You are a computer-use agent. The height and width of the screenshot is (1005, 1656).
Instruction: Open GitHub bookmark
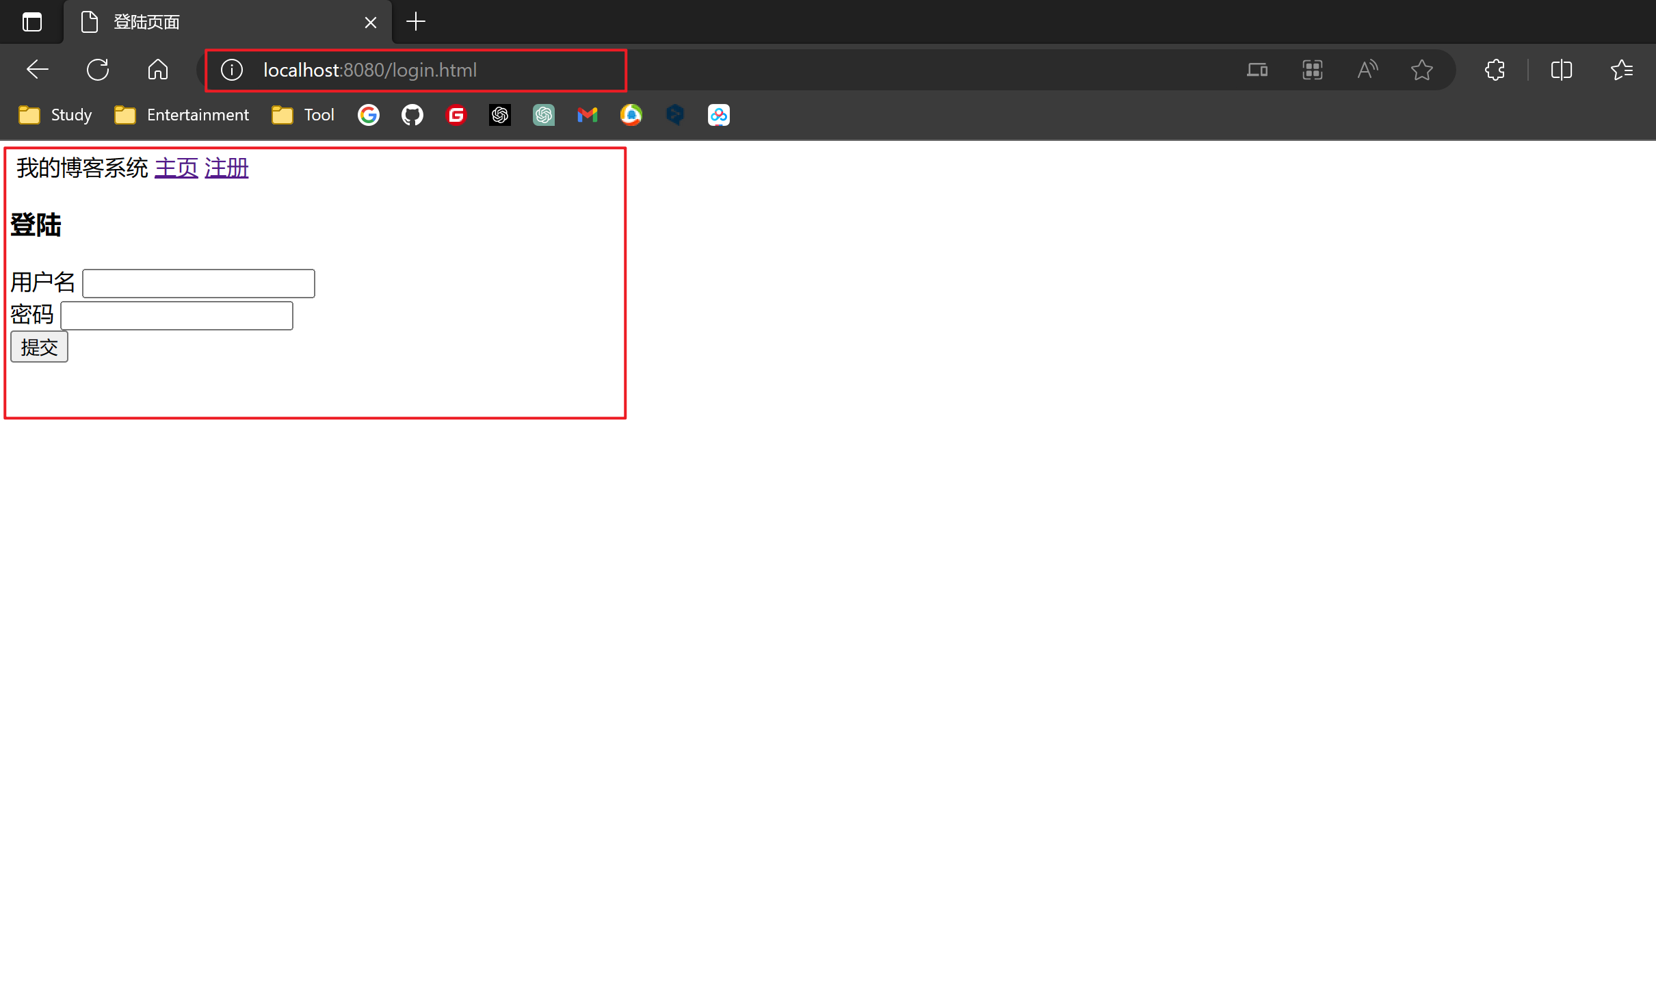(412, 114)
